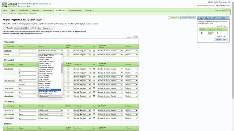Open Escala de Notas dropdown for Primer Grado A
Viewport: 234px width, 131px height.
110,69
